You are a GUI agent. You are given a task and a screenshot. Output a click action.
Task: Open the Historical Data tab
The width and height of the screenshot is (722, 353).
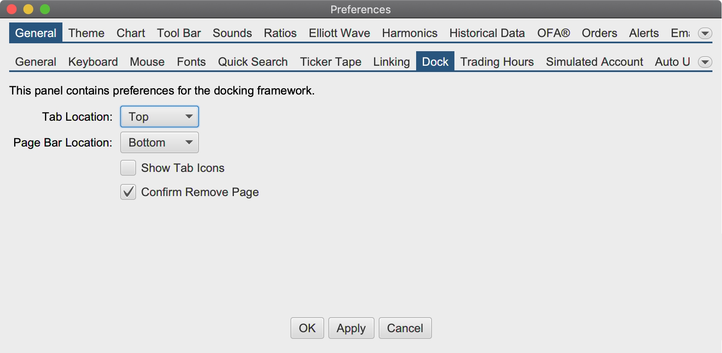tap(487, 33)
